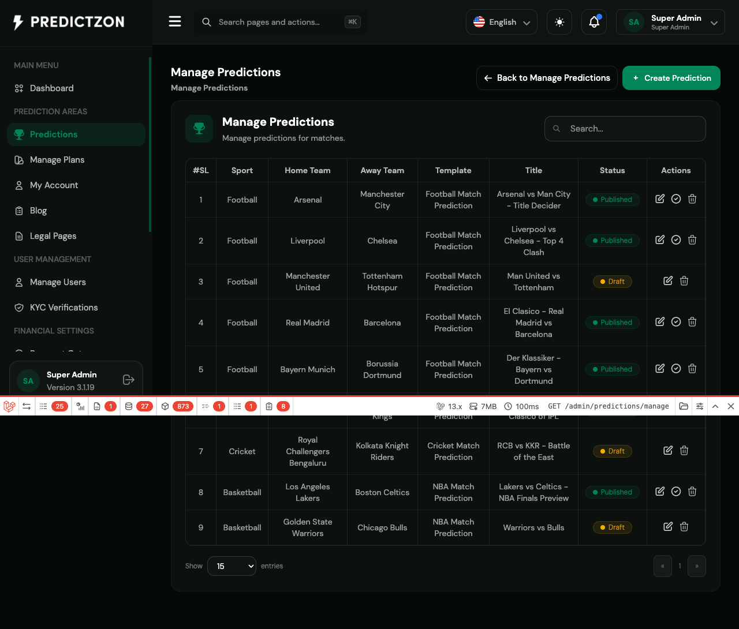Image resolution: width=739 pixels, height=629 pixels.
Task: Open debugbar folder icon for past requests
Action: pyautogui.click(x=684, y=406)
